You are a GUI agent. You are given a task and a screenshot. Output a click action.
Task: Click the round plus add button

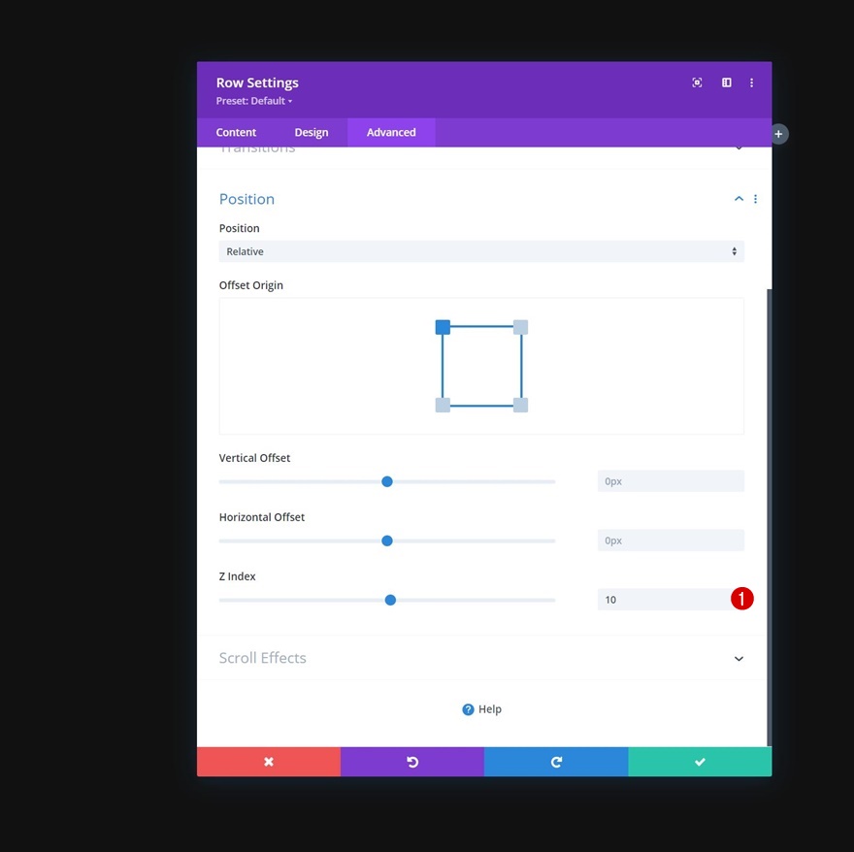click(779, 134)
